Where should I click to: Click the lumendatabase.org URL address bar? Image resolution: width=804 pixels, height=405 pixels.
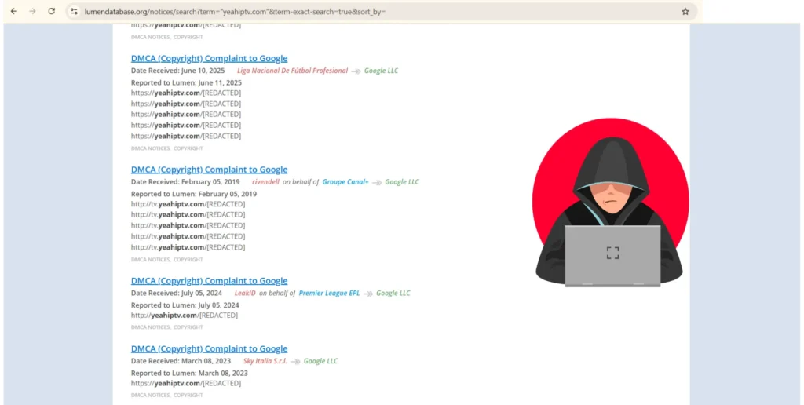coord(314,12)
